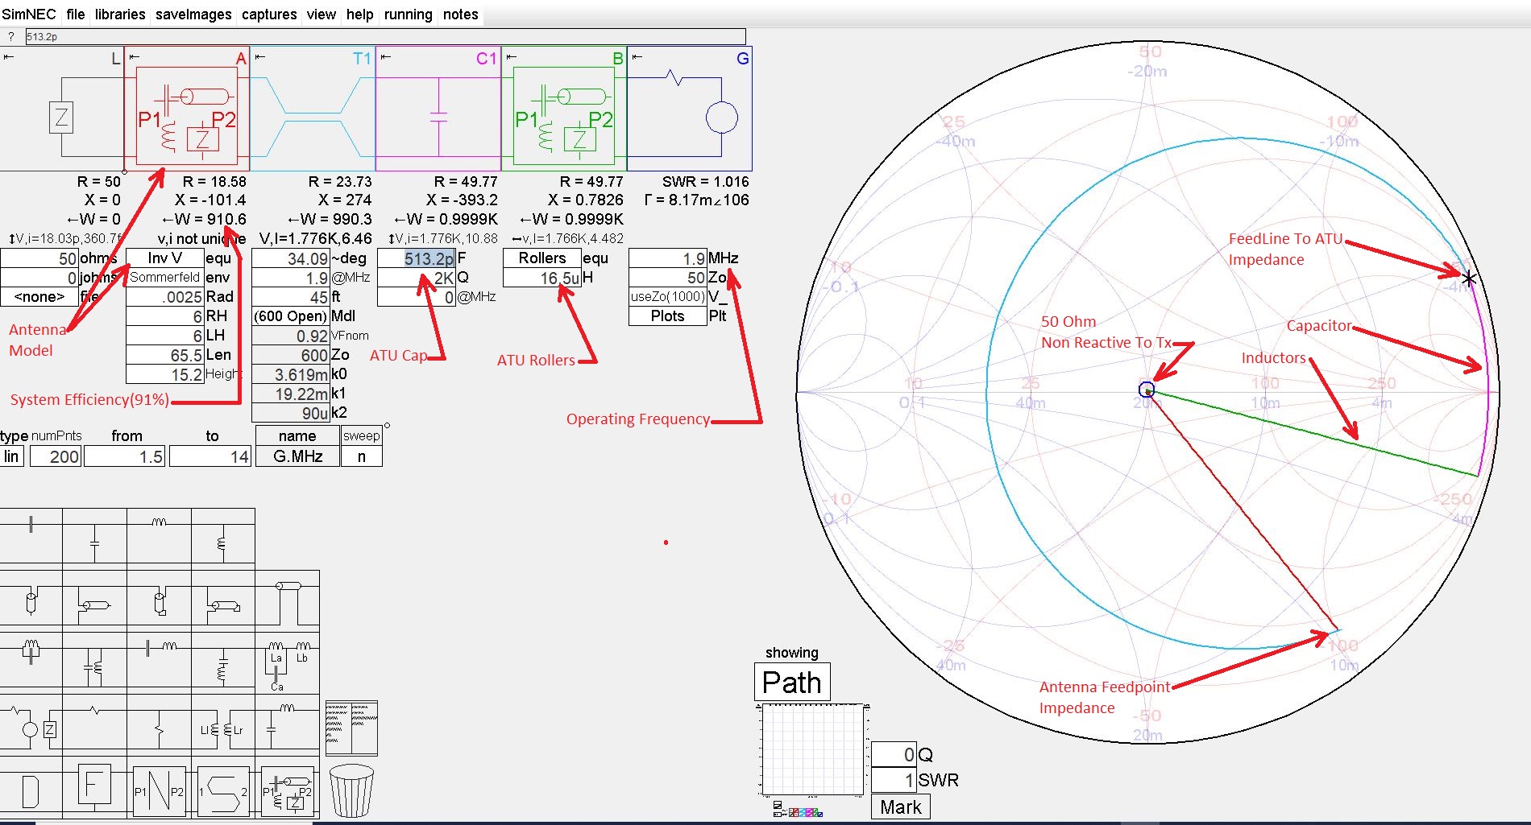
Task: Open the Inv V antenna model selector
Action: click(x=164, y=258)
